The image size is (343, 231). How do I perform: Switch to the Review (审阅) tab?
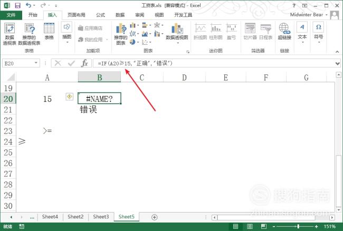(x=139, y=15)
